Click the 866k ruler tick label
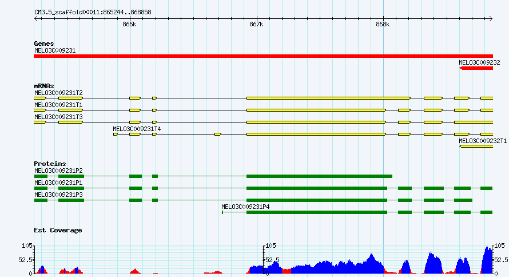This screenshot has height=277, width=509. [129, 25]
